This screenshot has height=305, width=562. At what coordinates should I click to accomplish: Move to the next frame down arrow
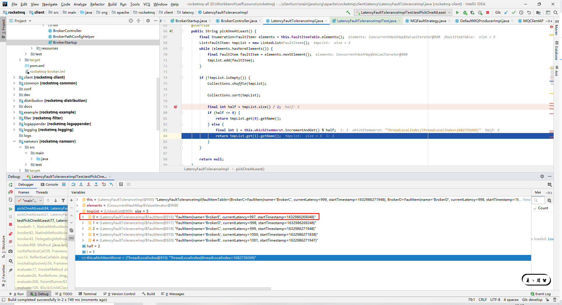56,201
